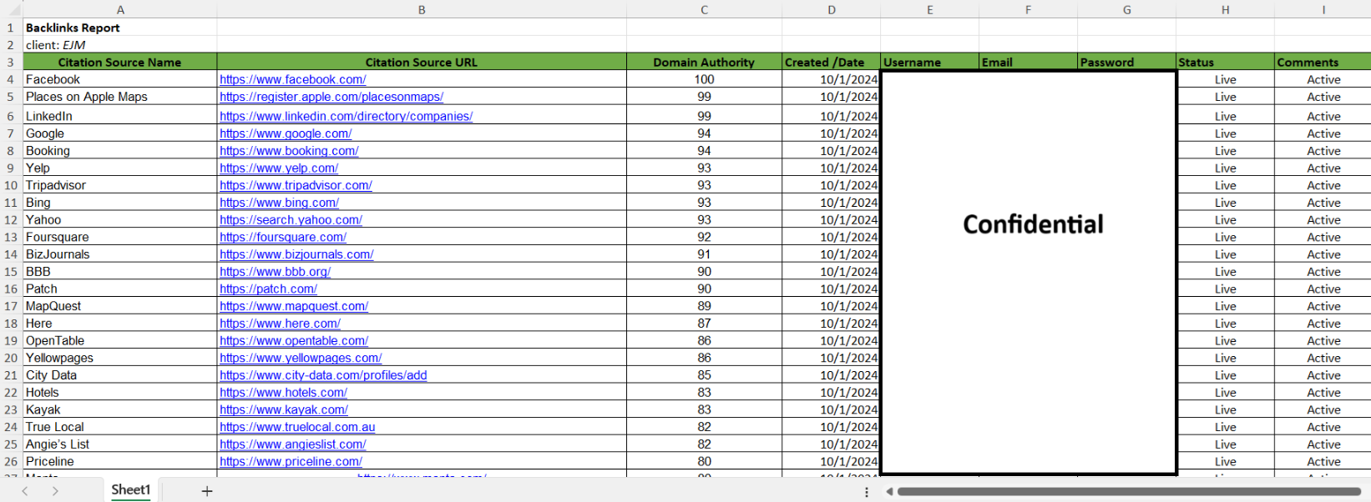This screenshot has height=502, width=1371.
Task: Select column C header
Action: point(704,10)
